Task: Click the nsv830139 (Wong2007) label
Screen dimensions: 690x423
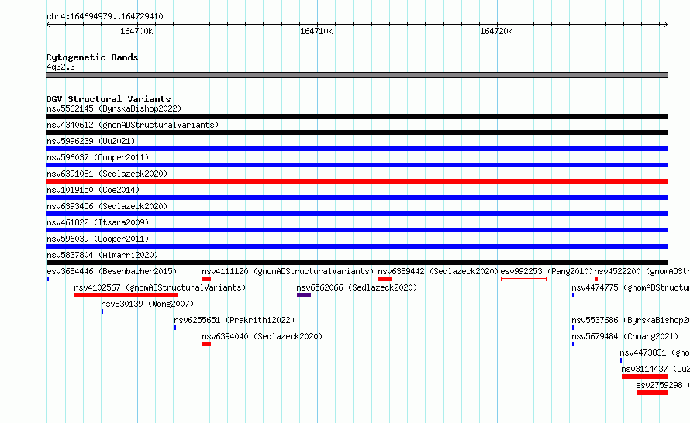Action: click(147, 304)
